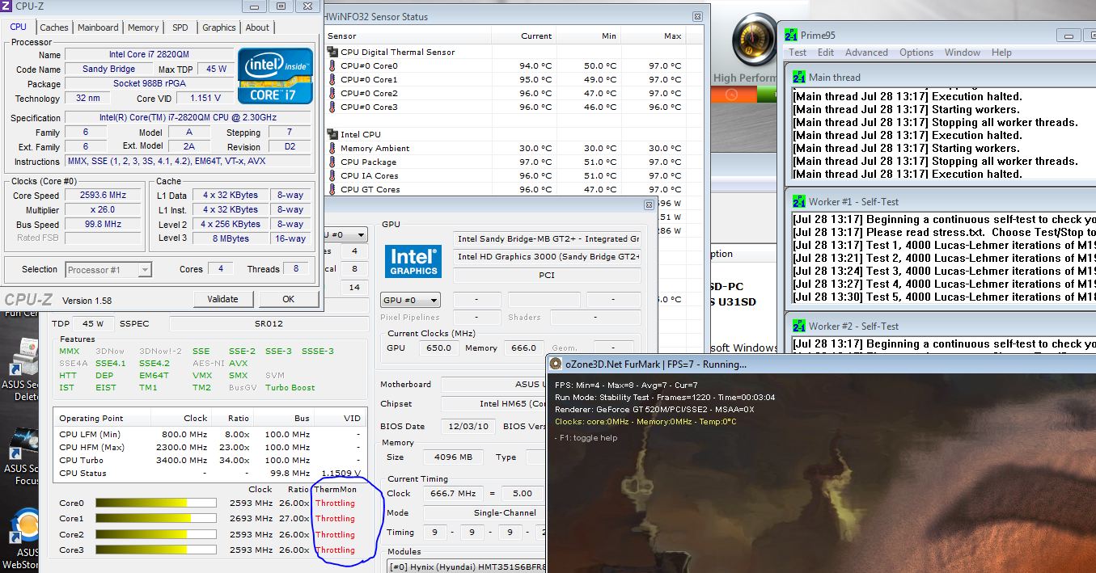Image resolution: width=1096 pixels, height=573 pixels.
Task: Click the Prime95 icon in its title bar
Action: pyautogui.click(x=791, y=35)
